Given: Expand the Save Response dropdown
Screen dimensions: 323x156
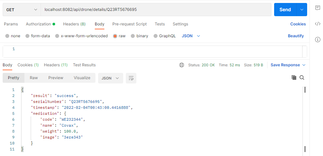Looking at the screenshot, I should [304, 65].
